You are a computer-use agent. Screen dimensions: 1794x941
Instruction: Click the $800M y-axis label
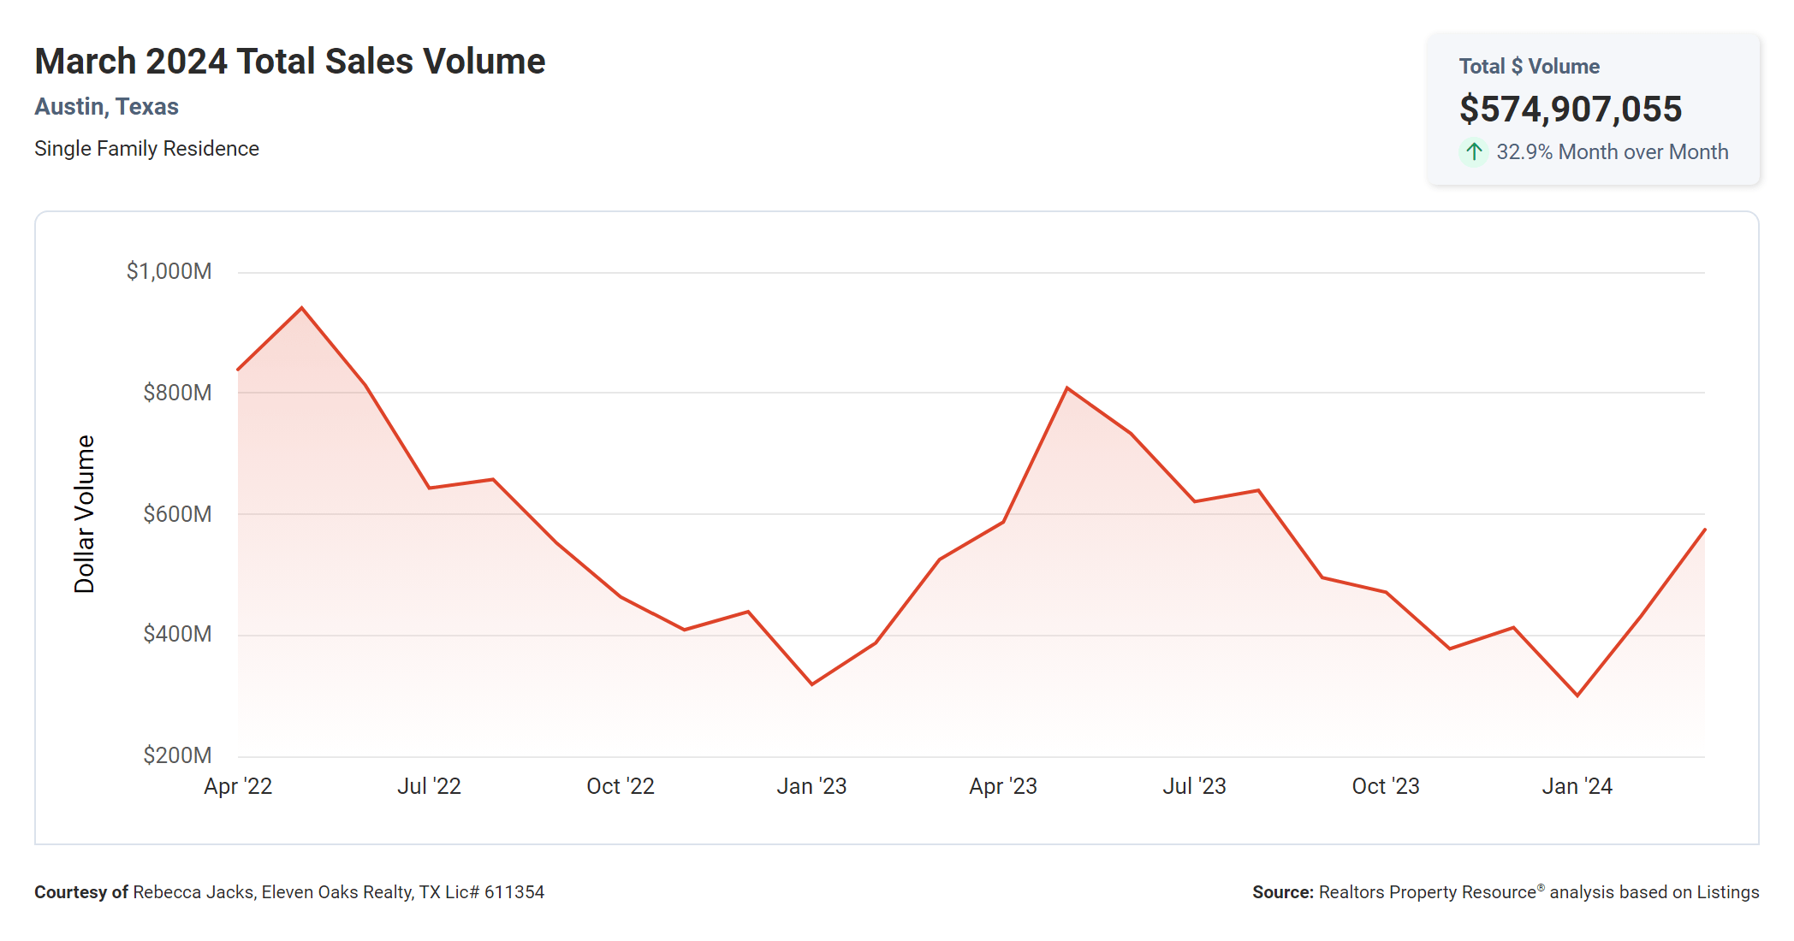pyautogui.click(x=177, y=393)
